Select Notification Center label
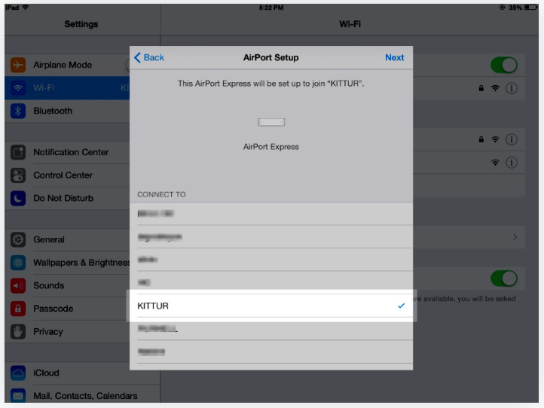544x408 pixels. coord(71,152)
